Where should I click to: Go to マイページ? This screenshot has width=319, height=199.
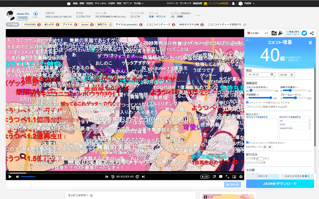[172, 4]
